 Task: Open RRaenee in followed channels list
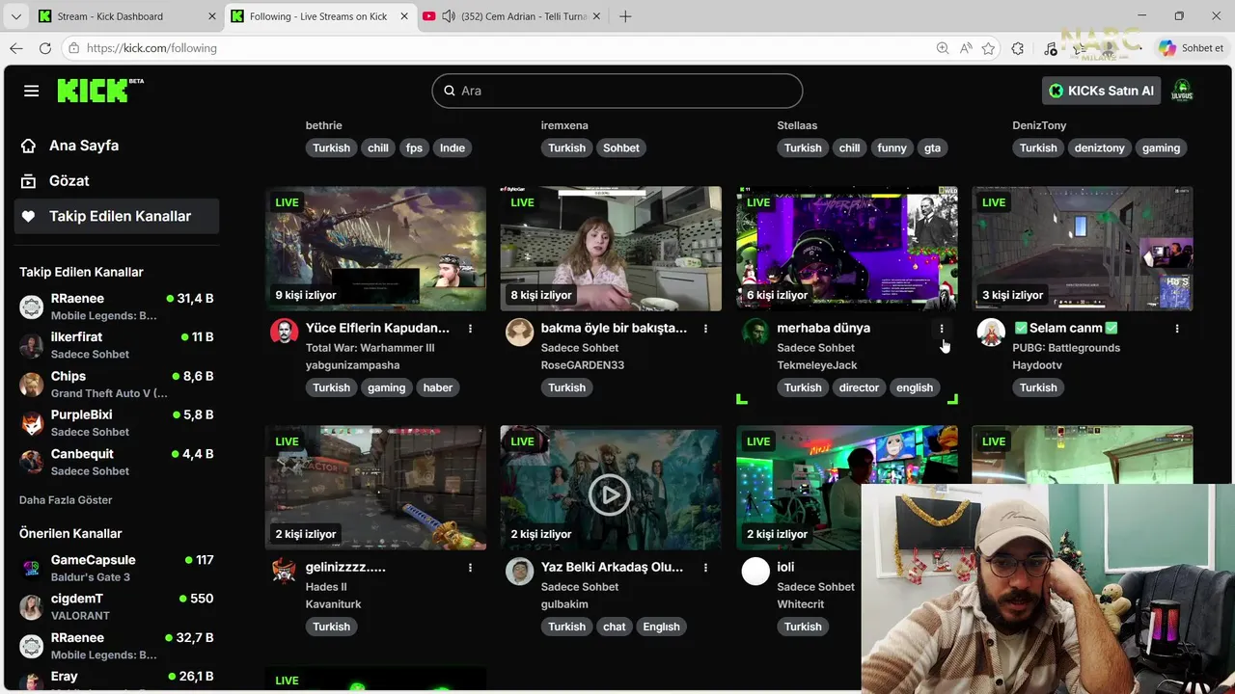pyautogui.click(x=117, y=307)
